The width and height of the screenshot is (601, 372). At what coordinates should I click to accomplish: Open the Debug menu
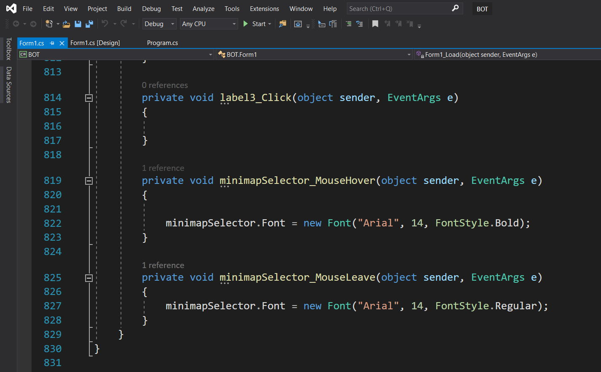151,8
